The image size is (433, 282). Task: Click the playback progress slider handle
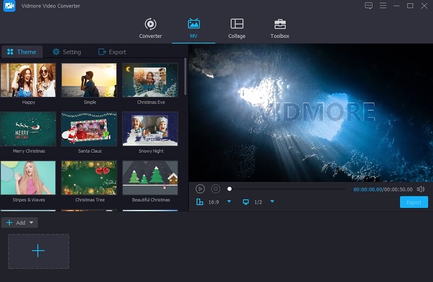229,189
